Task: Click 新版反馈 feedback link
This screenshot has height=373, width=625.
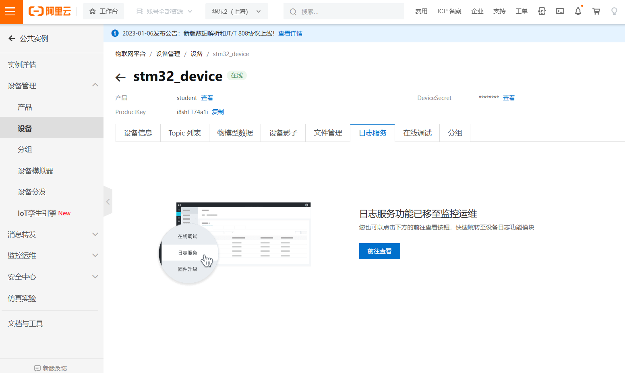Action: click(x=51, y=368)
